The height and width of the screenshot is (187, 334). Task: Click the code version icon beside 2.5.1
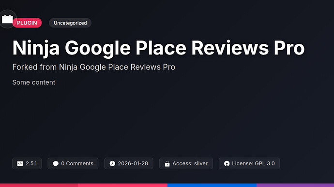[x=20, y=163]
